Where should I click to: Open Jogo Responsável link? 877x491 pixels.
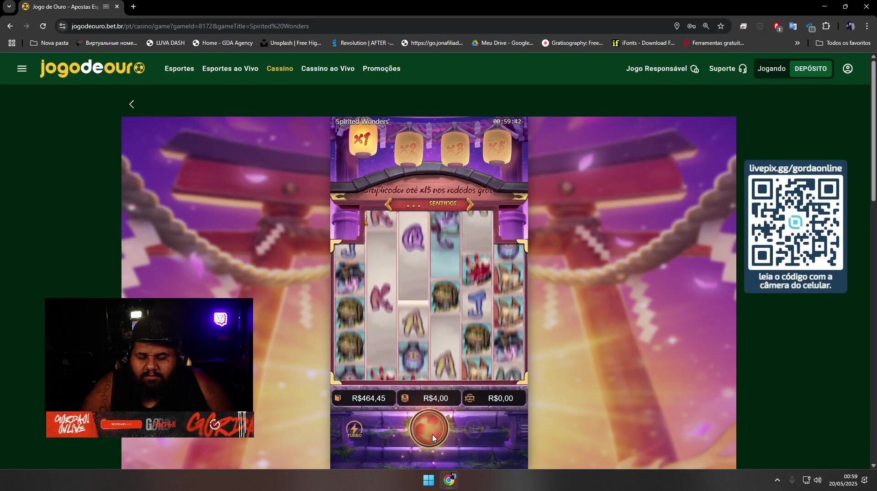pos(662,69)
